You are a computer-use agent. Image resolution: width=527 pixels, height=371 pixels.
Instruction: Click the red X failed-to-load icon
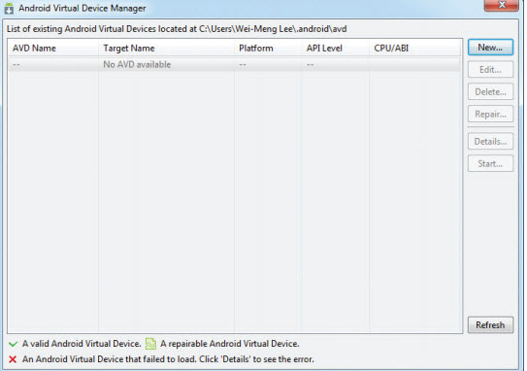13,359
